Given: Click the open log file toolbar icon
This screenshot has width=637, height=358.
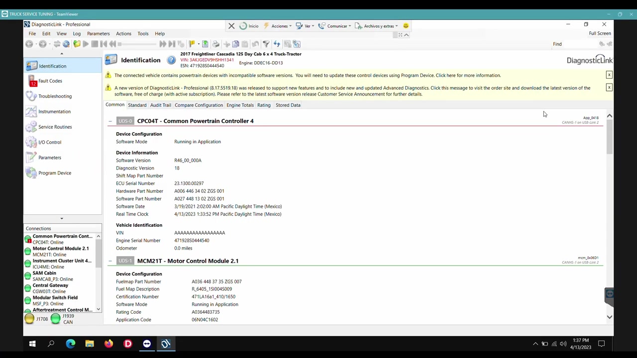Looking at the screenshot, I should (x=77, y=44).
